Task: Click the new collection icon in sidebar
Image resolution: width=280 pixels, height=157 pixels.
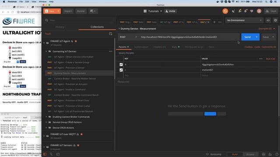Action: [110, 34]
